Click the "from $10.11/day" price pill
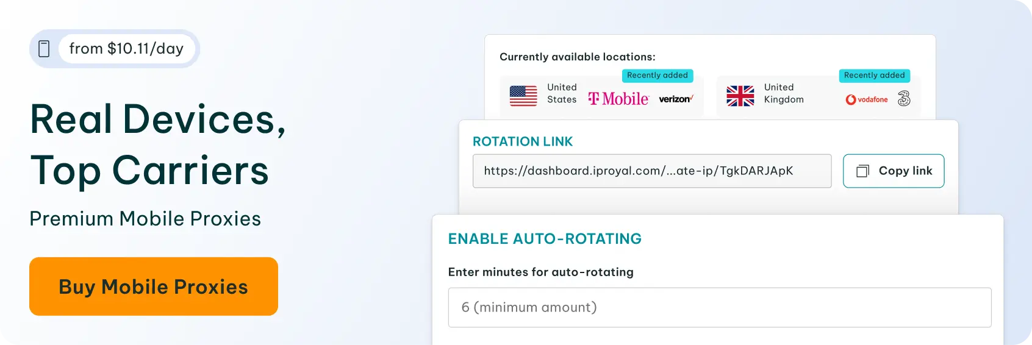Screen dimensions: 1032x345 126,49
